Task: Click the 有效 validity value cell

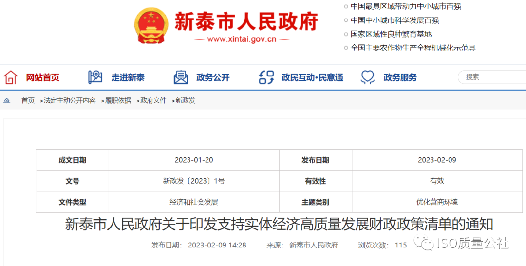Action: click(437, 181)
